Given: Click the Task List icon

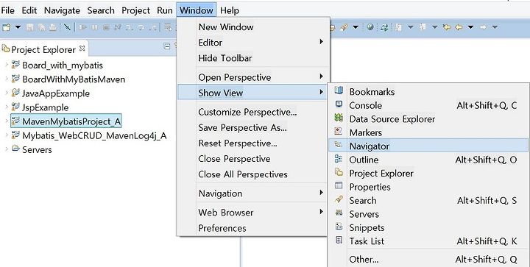Looking at the screenshot, I should pos(339,241).
